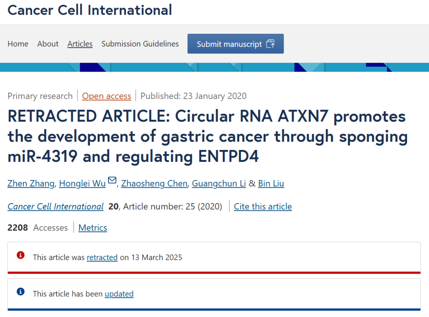View author Zhaosheng Chen's details
Viewport: 429px width, 317px height.
(154, 184)
